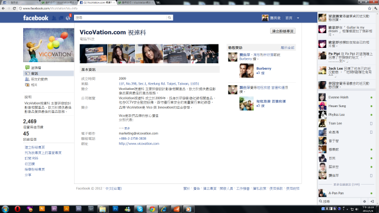This screenshot has height=213, width=379.
Task: Open chat with Hsuan Sung
Action: point(346,106)
